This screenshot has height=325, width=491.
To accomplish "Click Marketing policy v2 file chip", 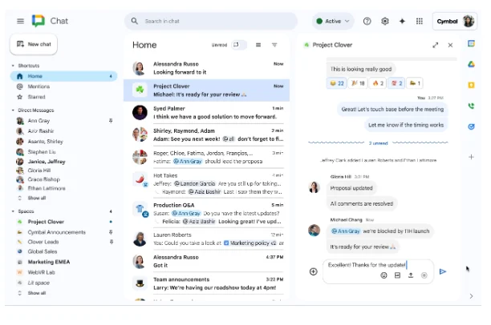I will (x=250, y=243).
